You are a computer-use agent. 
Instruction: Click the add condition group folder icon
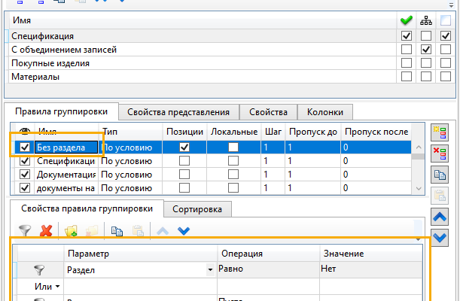coord(72,230)
